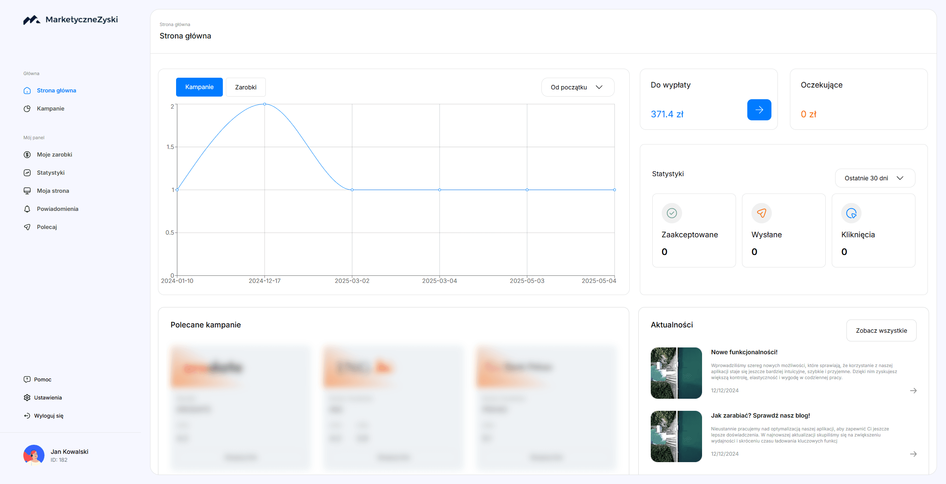Switch to the Zarobki chart tab
946x484 pixels.
coord(245,87)
